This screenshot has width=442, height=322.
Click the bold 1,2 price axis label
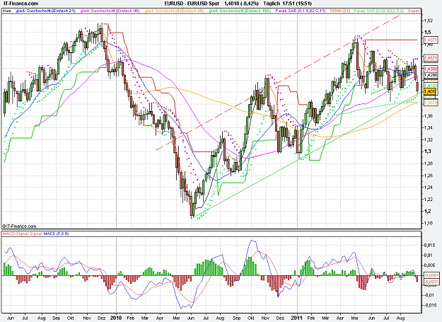point(427,211)
